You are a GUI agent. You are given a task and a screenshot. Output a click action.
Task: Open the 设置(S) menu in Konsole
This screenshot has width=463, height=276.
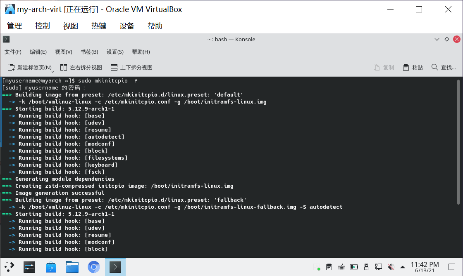[115, 52]
